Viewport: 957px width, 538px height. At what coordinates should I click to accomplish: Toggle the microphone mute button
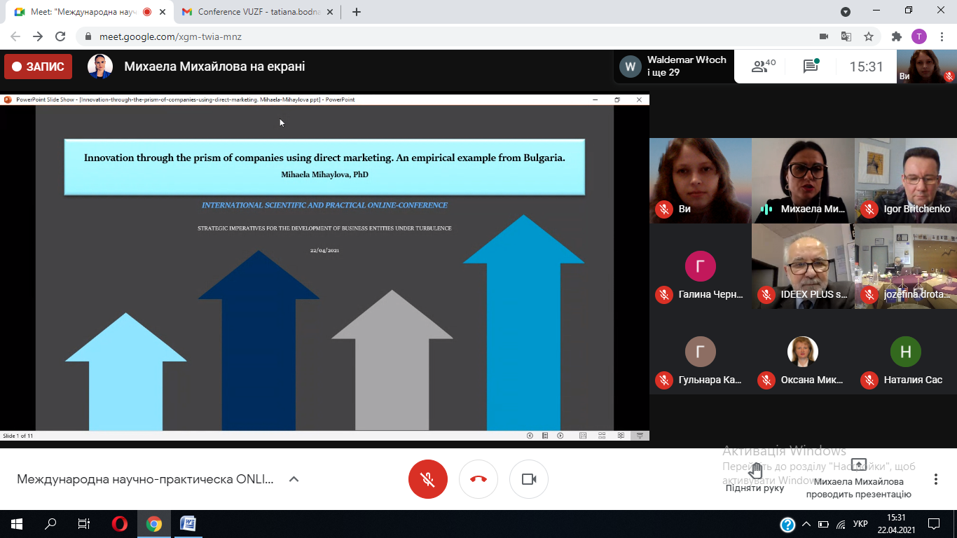(428, 479)
